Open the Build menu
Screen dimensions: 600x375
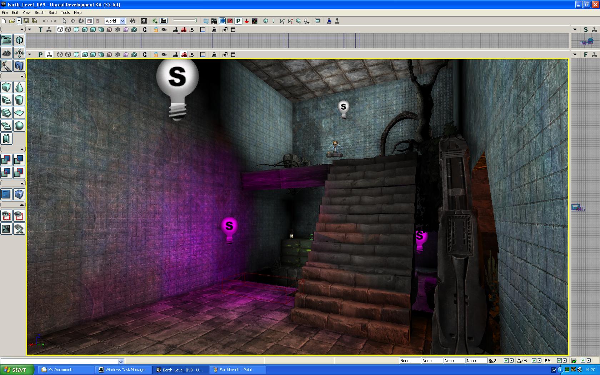point(52,12)
